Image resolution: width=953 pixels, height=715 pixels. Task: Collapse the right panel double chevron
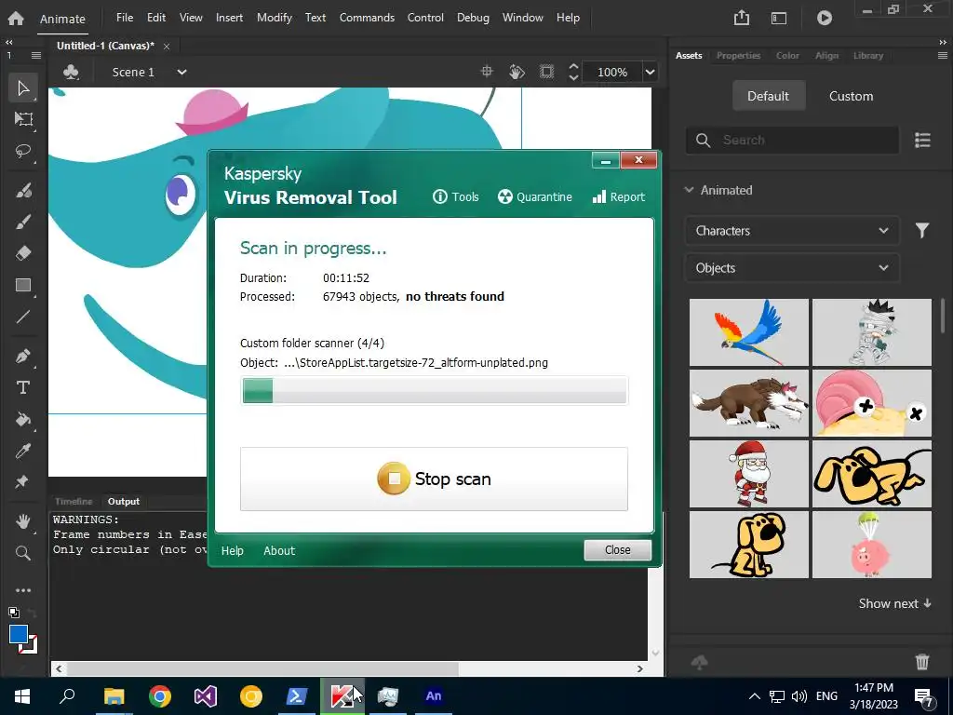tap(942, 42)
